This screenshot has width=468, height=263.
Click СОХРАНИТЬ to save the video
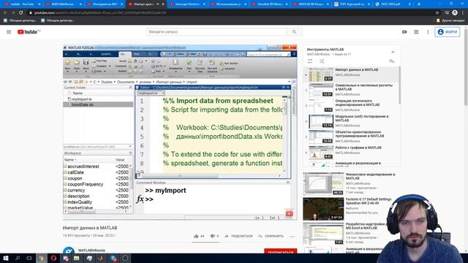(x=271, y=236)
